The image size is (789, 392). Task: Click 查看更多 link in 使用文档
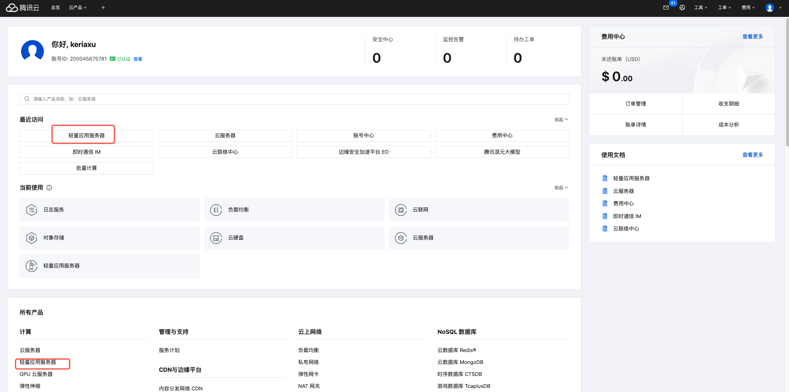tap(752, 155)
